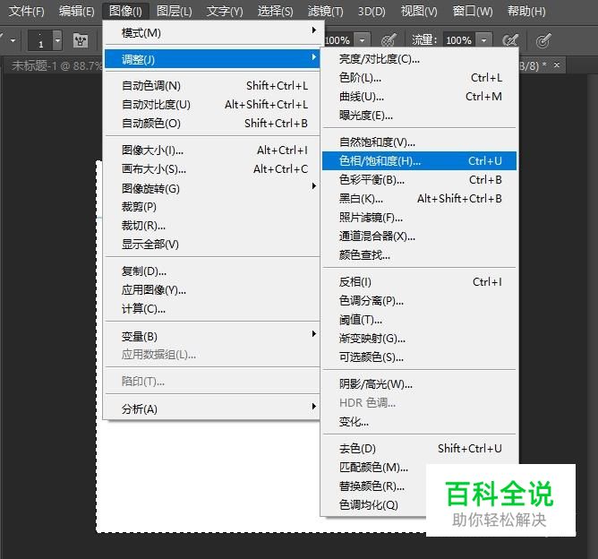
Task: Choose 裁剪(P)
Action: click(212, 206)
